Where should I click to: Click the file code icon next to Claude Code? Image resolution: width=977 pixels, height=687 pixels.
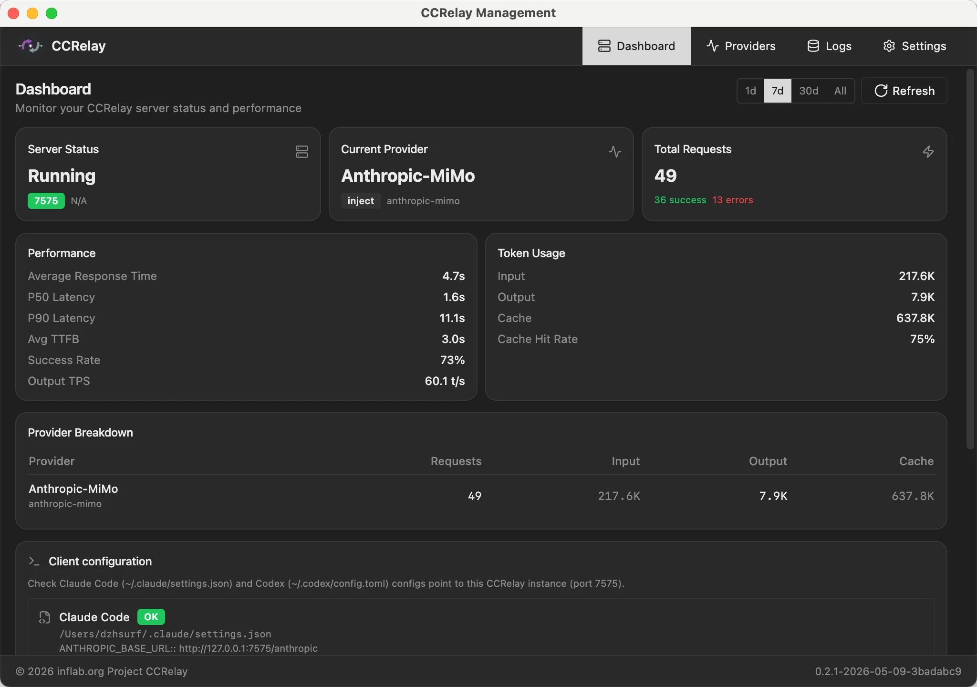pos(44,617)
